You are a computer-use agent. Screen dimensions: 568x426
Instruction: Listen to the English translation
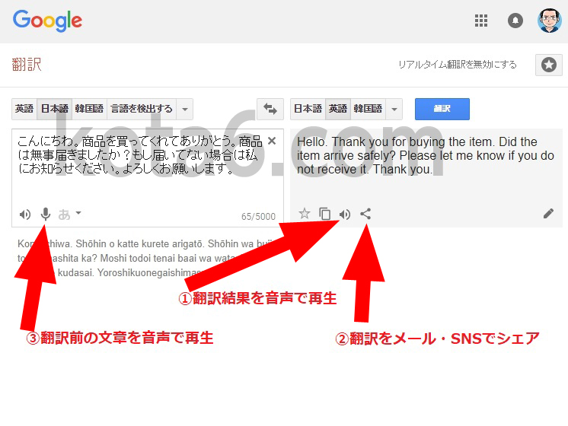point(345,215)
